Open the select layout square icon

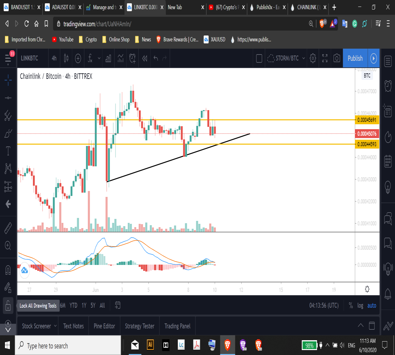(x=259, y=59)
